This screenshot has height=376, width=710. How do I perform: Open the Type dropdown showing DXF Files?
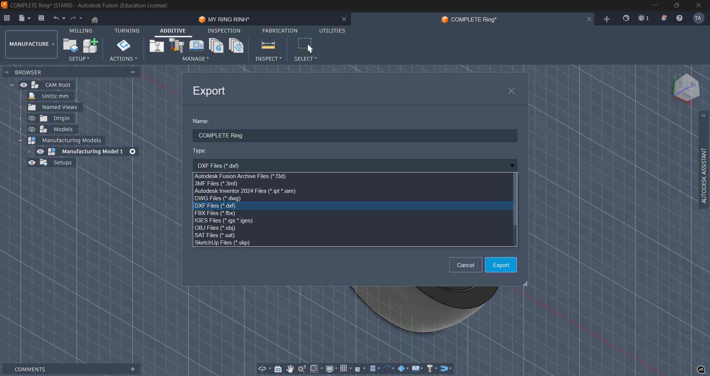(x=355, y=165)
